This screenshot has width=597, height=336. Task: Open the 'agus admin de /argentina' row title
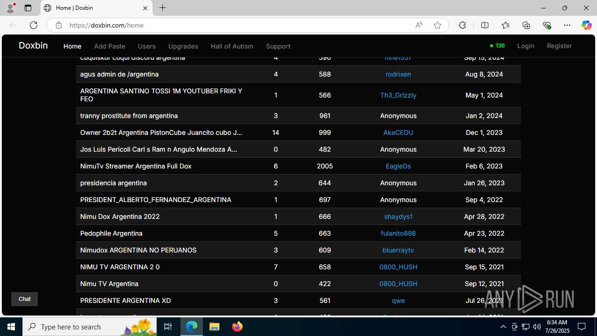(x=119, y=74)
